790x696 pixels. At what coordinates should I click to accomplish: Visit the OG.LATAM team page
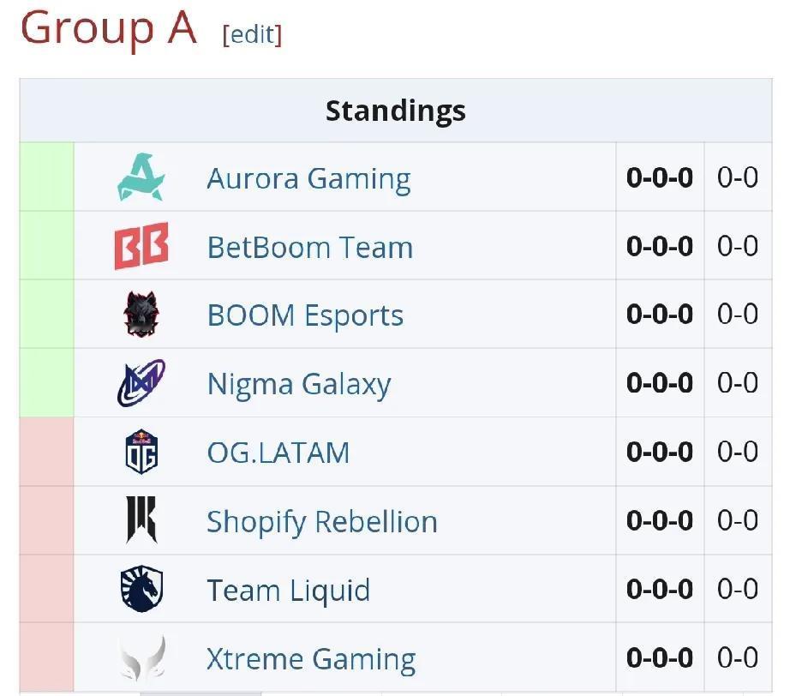[278, 453]
